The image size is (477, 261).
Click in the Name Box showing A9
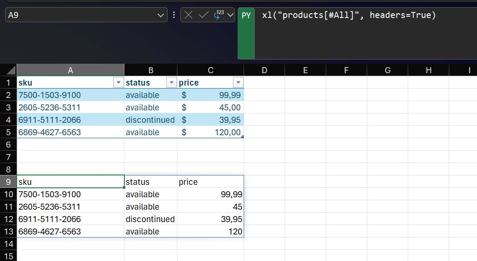(x=81, y=15)
